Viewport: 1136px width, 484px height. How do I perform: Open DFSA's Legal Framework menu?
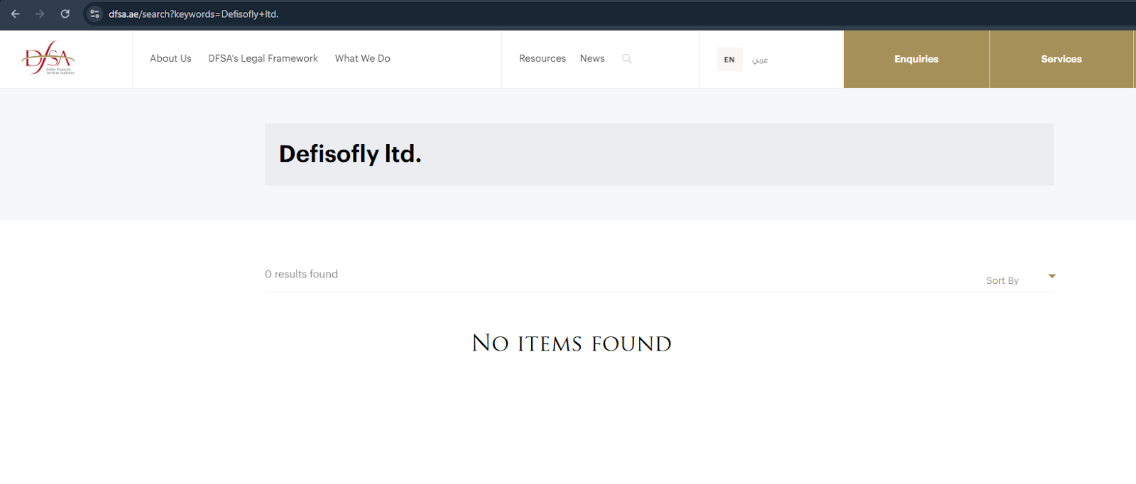263,58
